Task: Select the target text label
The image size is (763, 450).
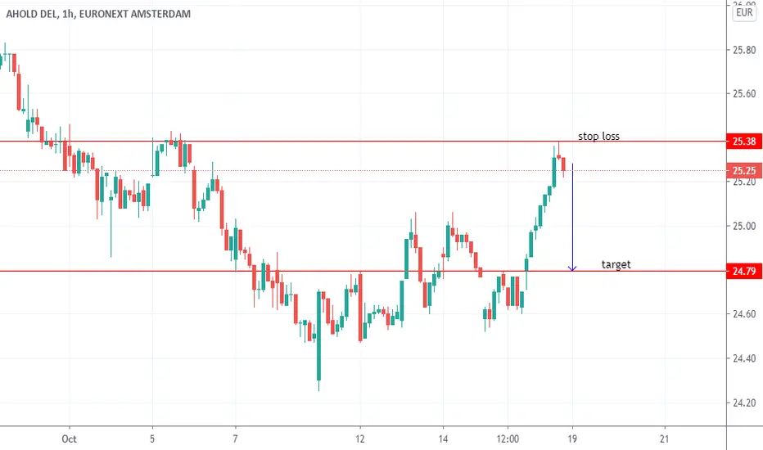Action: pyautogui.click(x=616, y=264)
